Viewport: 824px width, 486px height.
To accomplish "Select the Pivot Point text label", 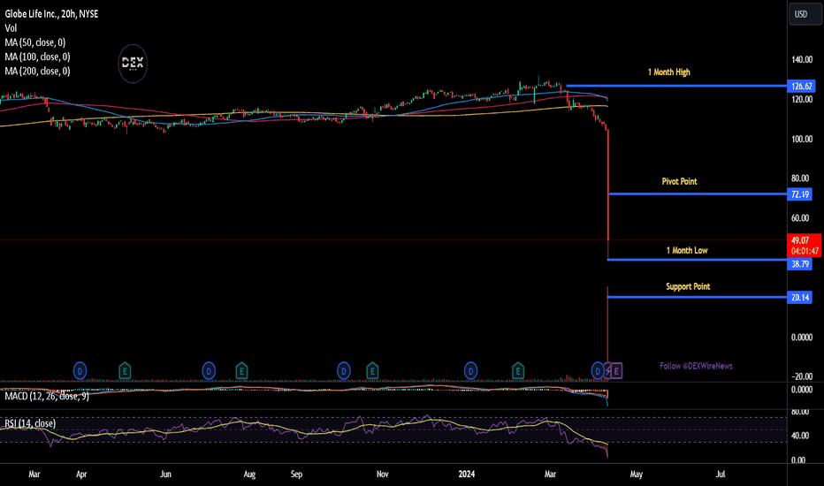I will pyautogui.click(x=680, y=181).
